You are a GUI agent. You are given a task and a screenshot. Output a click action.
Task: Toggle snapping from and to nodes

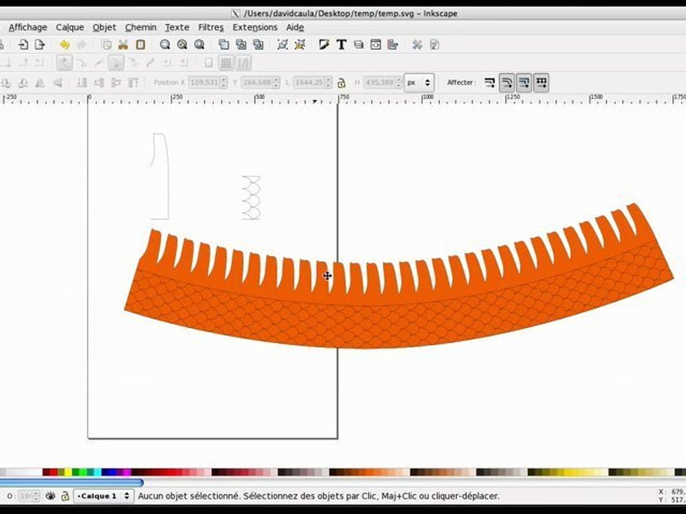click(64, 64)
